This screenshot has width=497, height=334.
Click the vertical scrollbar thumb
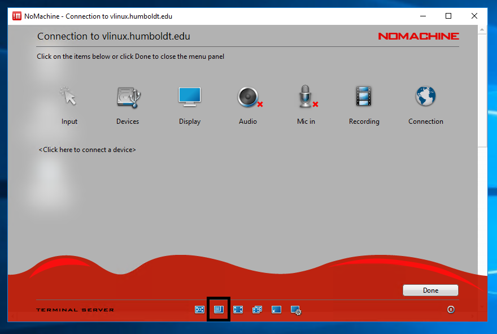(x=482, y=91)
